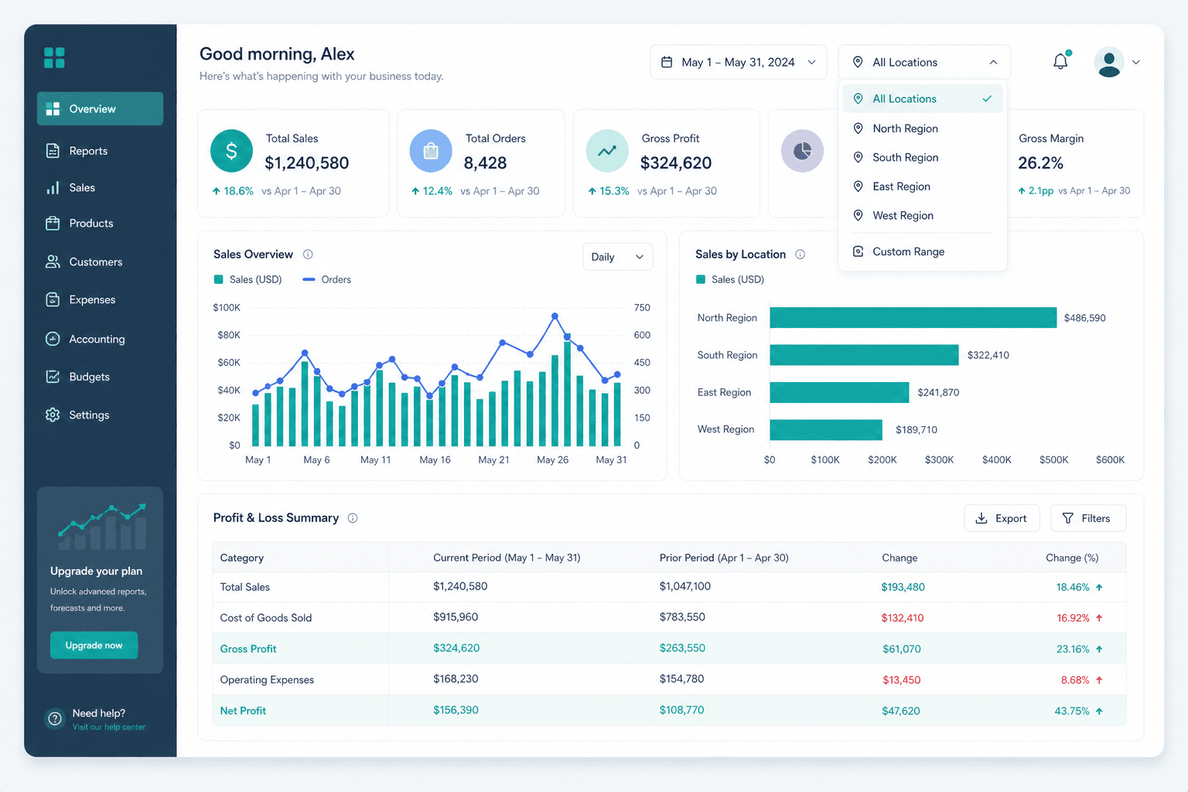Choose Custom Range from dropdown

coord(923,251)
